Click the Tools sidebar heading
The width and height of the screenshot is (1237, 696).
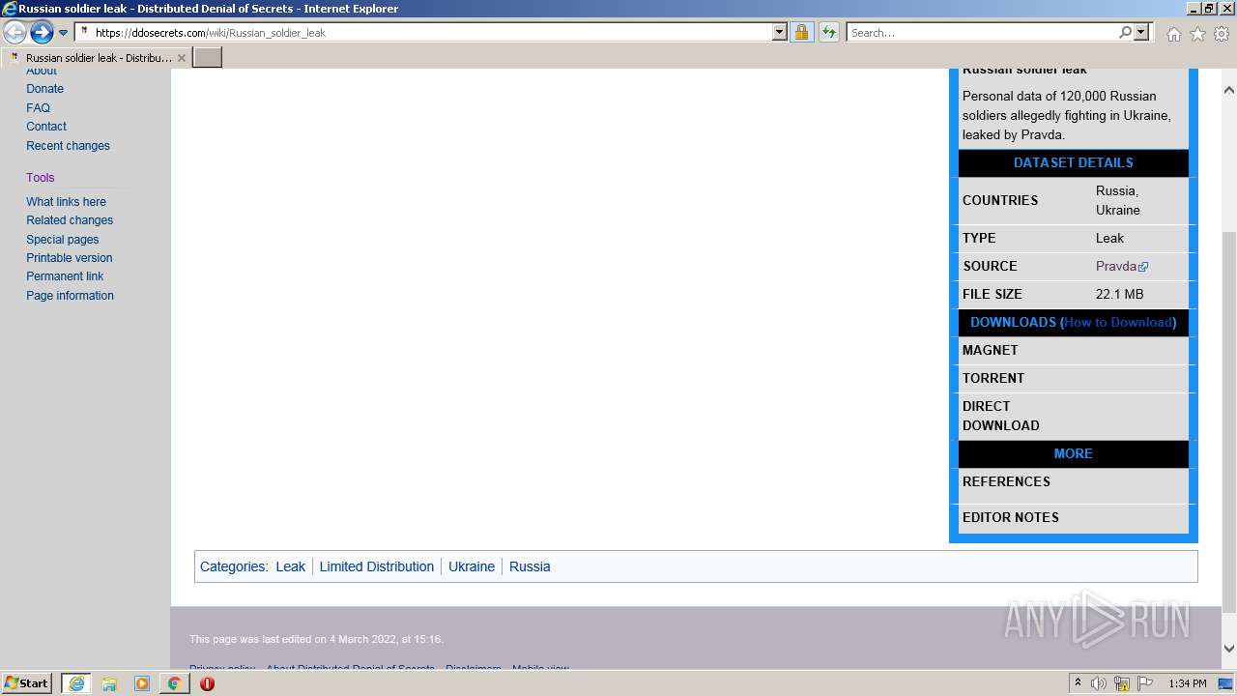click(40, 178)
